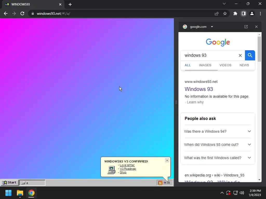The image size is (266, 199).
Task: Click the 'a' taskbar window button
Action: coord(32,183)
